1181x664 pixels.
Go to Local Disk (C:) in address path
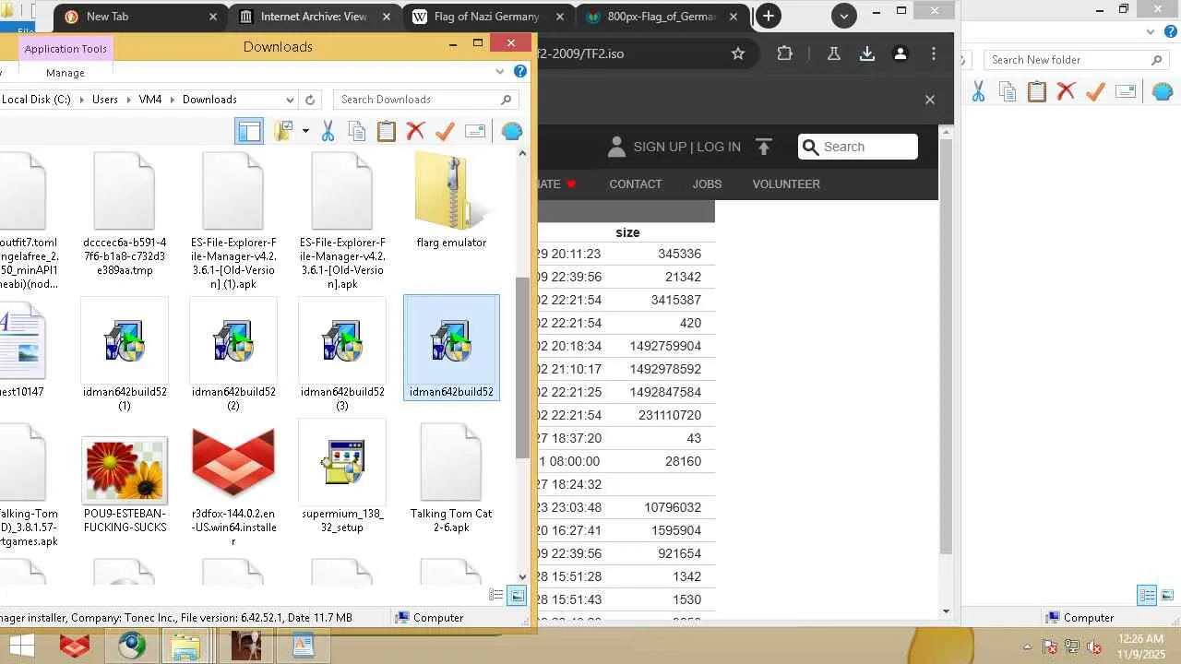(35, 100)
